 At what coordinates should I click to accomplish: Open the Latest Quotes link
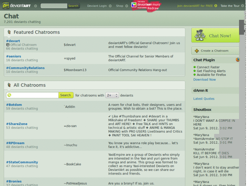[x=204, y=99]
